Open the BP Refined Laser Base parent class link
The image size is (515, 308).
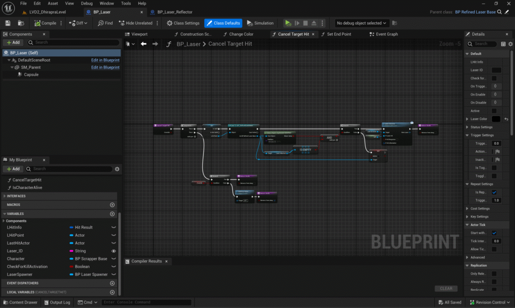475,12
